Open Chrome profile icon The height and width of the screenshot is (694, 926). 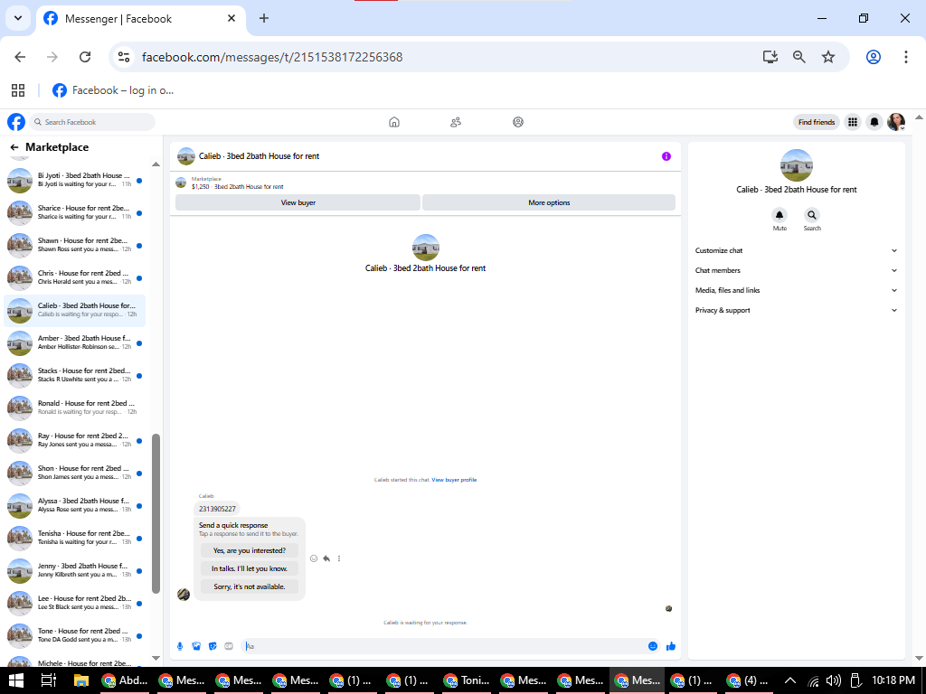pos(874,57)
